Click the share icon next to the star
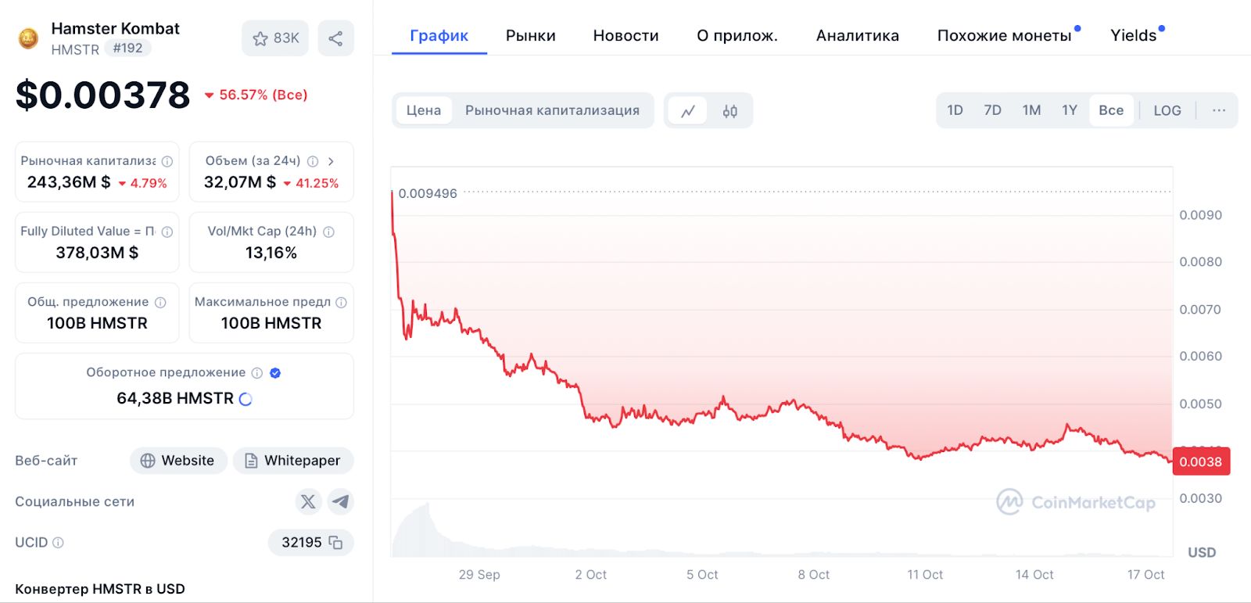Image resolution: width=1251 pixels, height=603 pixels. pyautogui.click(x=335, y=37)
